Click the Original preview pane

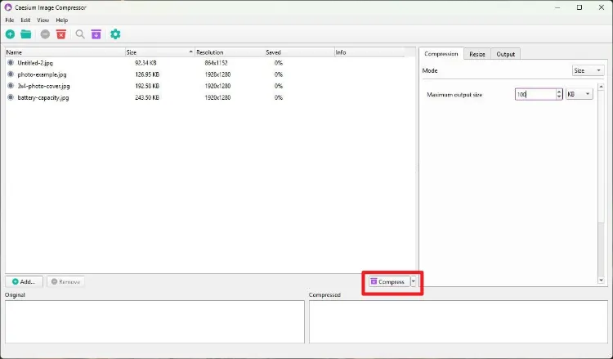(x=154, y=321)
